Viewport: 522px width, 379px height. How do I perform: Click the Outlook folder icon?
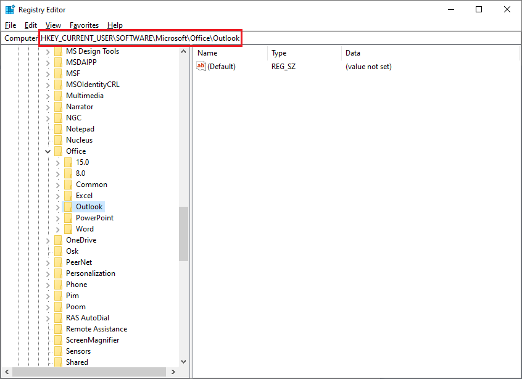click(x=68, y=207)
